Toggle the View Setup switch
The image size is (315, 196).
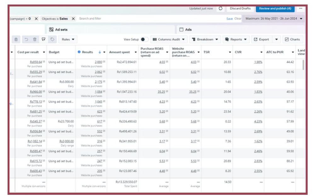[x=145, y=39]
